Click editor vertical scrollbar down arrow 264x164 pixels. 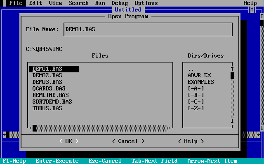click(x=262, y=128)
